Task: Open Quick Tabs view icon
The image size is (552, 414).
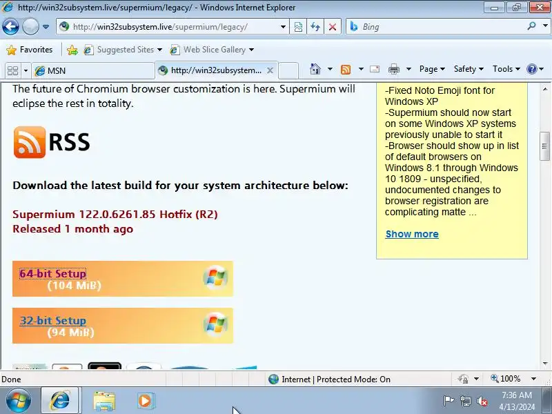Action: [x=12, y=71]
